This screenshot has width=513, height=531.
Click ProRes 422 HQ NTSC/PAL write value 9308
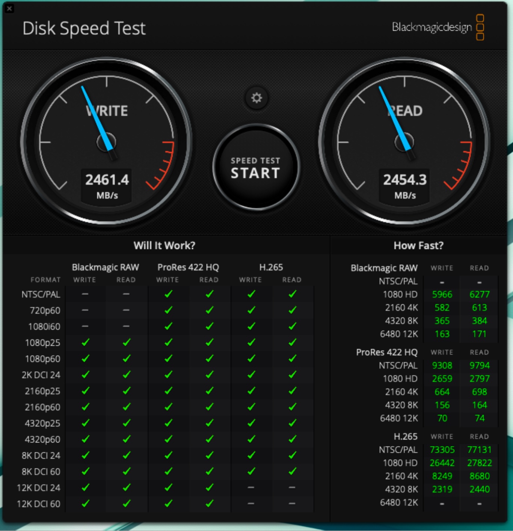click(x=442, y=365)
